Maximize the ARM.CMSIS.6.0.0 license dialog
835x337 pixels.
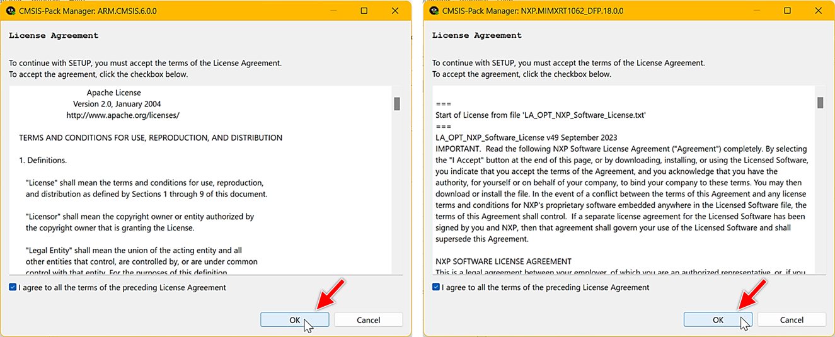pos(364,11)
